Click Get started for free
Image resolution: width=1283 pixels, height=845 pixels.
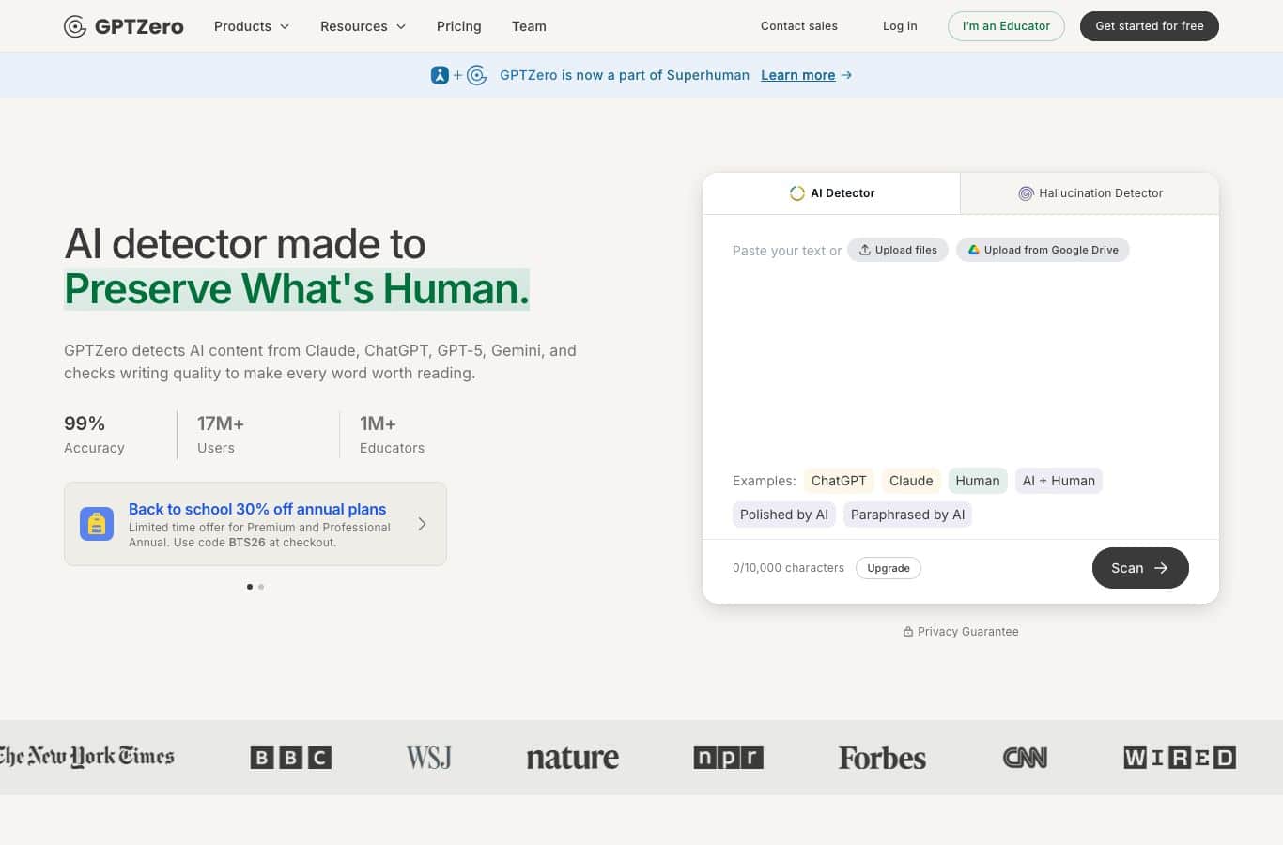coord(1150,26)
